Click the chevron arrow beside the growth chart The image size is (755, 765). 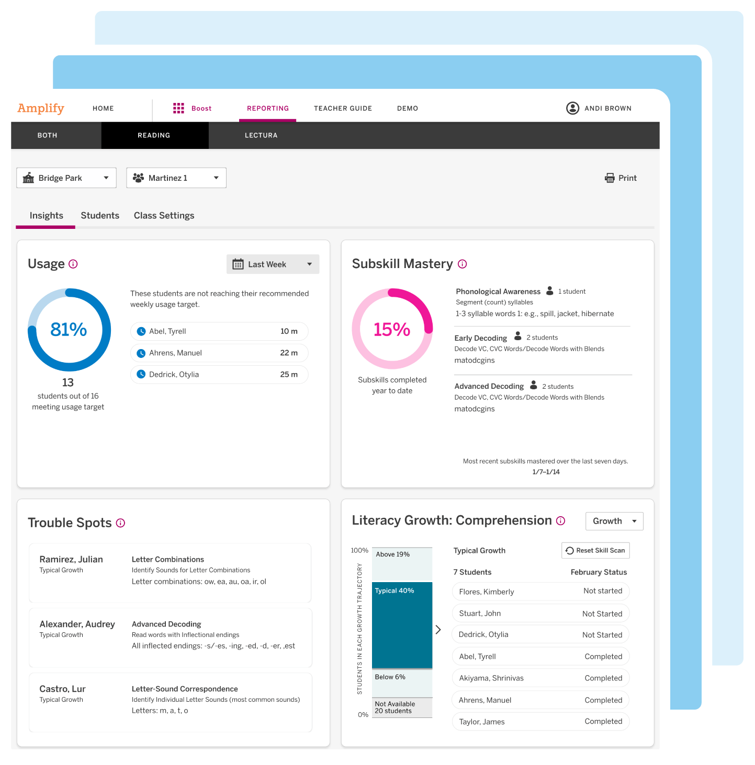pyautogui.click(x=438, y=630)
